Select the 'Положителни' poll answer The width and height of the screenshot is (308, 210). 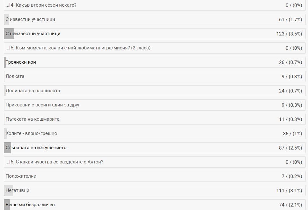pyautogui.click(x=21, y=176)
